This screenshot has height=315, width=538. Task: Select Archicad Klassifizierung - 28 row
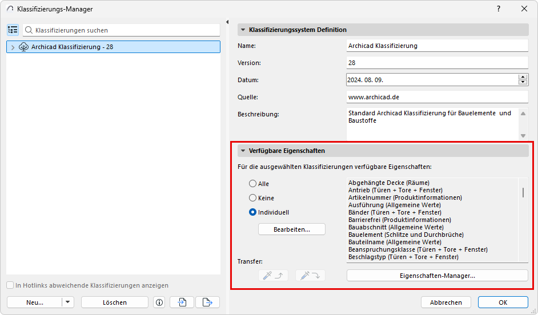[113, 47]
